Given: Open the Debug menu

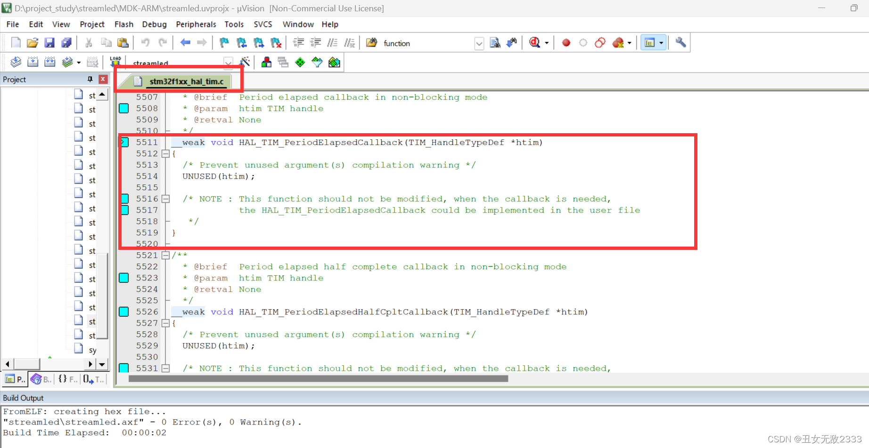Looking at the screenshot, I should (x=154, y=24).
